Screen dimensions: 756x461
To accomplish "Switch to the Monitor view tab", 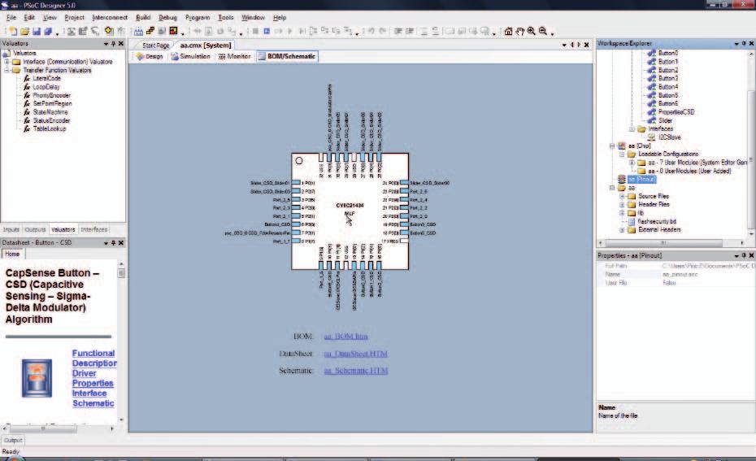I will 234,56.
